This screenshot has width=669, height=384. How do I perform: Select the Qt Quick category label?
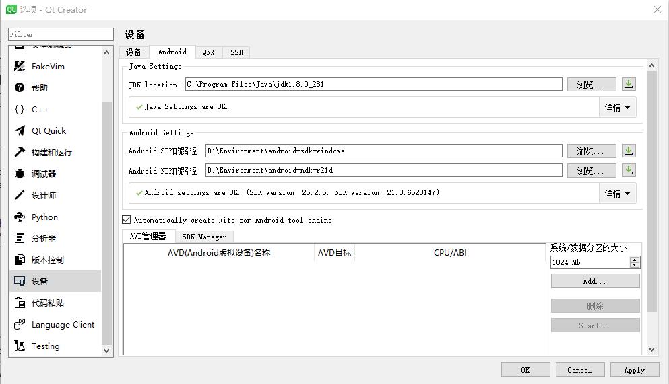click(x=49, y=130)
